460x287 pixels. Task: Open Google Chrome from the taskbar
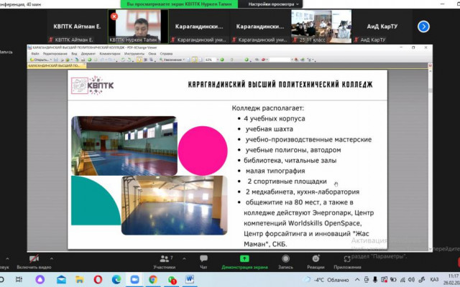(153, 280)
